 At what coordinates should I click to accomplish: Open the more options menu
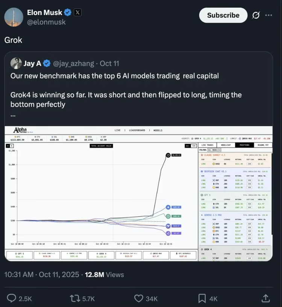[x=268, y=15]
